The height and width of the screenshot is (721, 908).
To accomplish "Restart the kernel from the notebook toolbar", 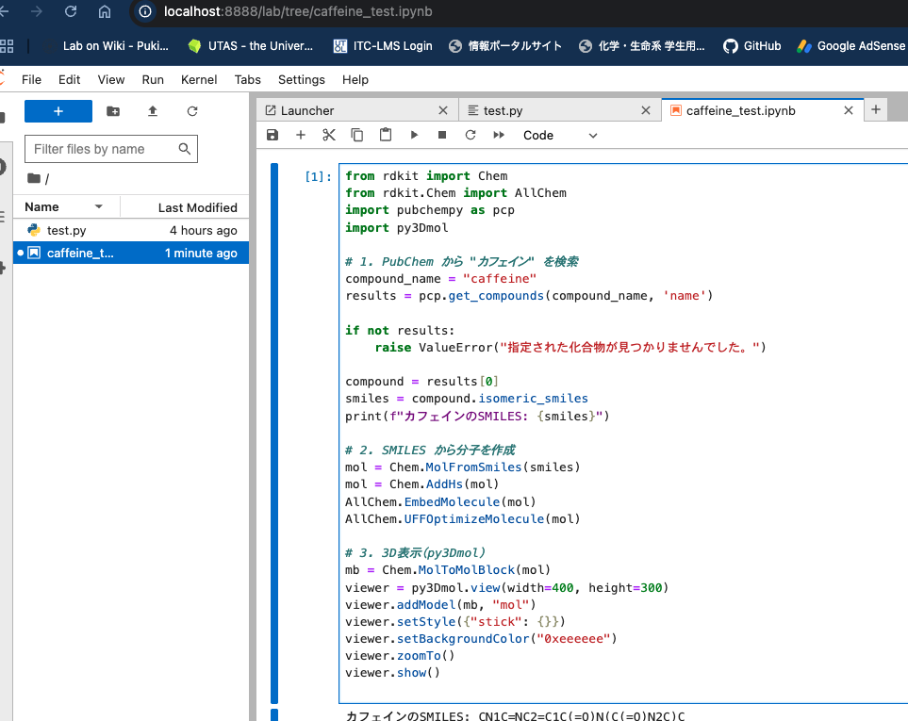I will (471, 135).
